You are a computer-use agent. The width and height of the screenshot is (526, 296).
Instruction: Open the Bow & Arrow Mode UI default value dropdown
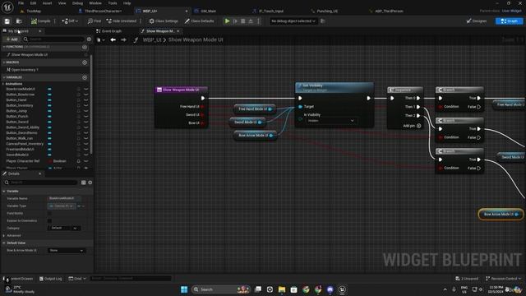coord(67,250)
